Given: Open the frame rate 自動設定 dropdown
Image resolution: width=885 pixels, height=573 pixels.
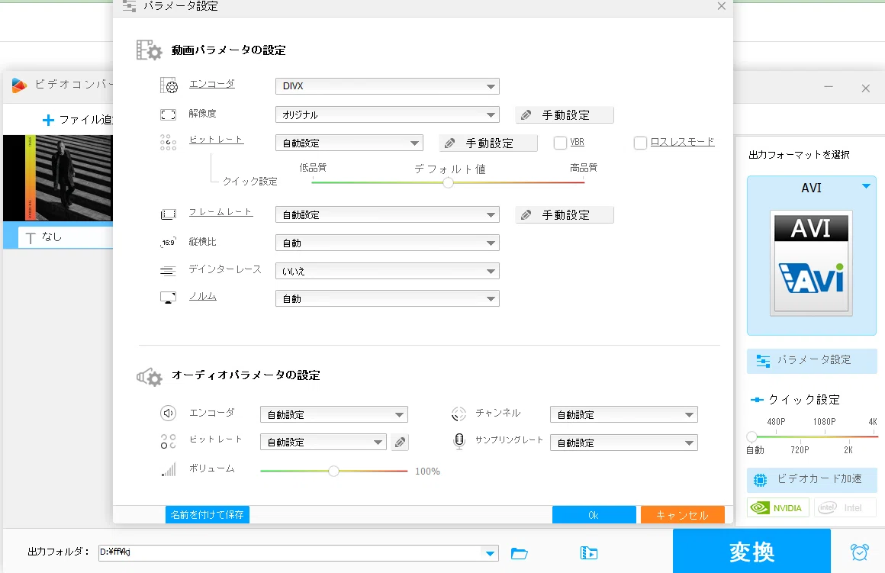Looking at the screenshot, I should click(388, 214).
